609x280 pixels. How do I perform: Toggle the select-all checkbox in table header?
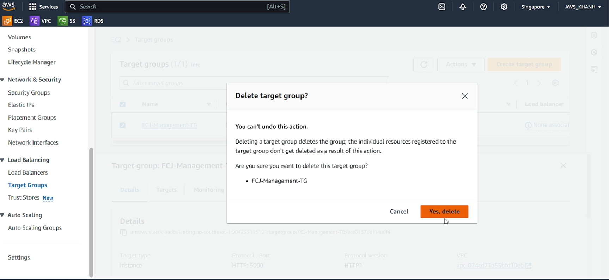(122, 104)
